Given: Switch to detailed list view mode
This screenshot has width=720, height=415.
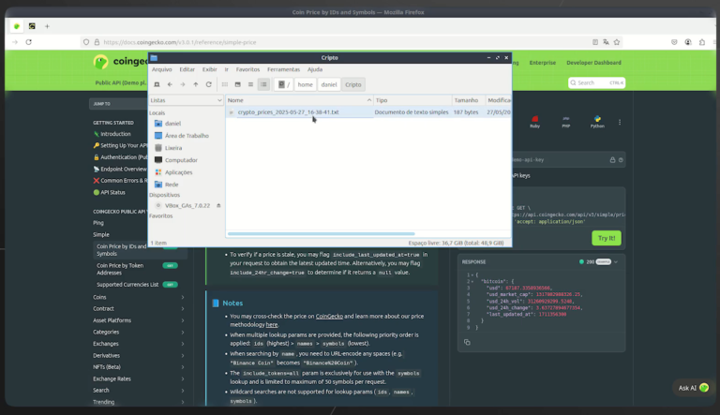Looking at the screenshot, I should [x=263, y=84].
